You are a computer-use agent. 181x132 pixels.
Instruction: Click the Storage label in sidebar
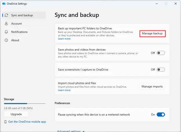coord(9,99)
